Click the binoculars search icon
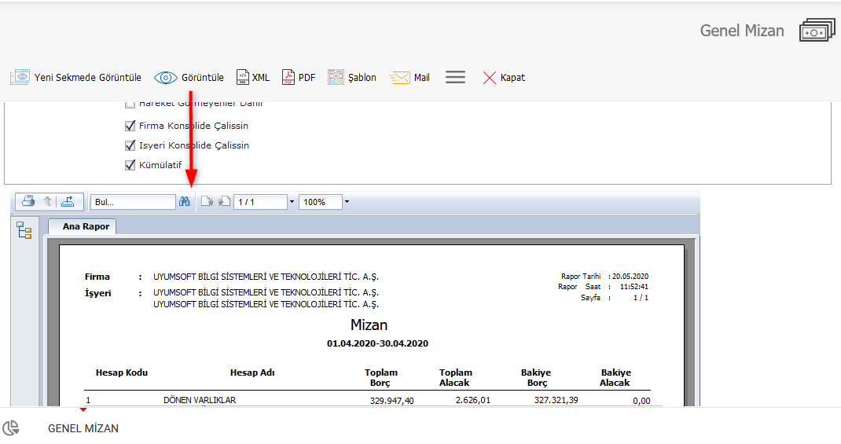The height and width of the screenshot is (444, 841). pyautogui.click(x=185, y=202)
